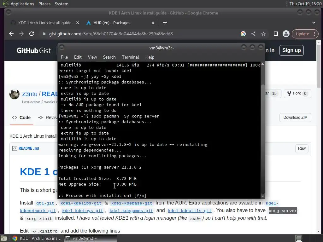Screen dimensions: 323x242
Task: Go back in Chrome history
Action: click(x=11, y=34)
